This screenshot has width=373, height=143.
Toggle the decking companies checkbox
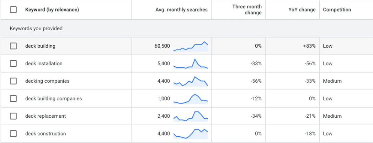pyautogui.click(x=13, y=81)
